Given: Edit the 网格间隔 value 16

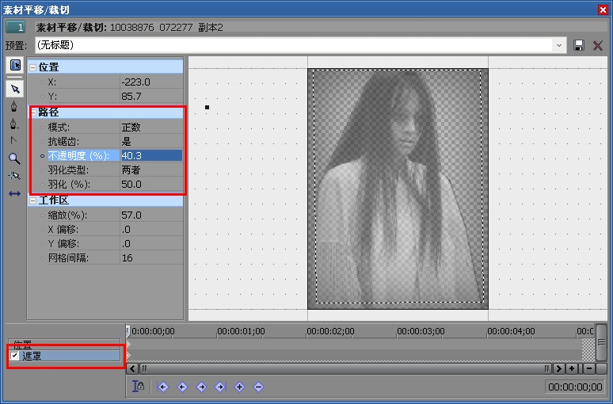Looking at the screenshot, I should (x=151, y=257).
